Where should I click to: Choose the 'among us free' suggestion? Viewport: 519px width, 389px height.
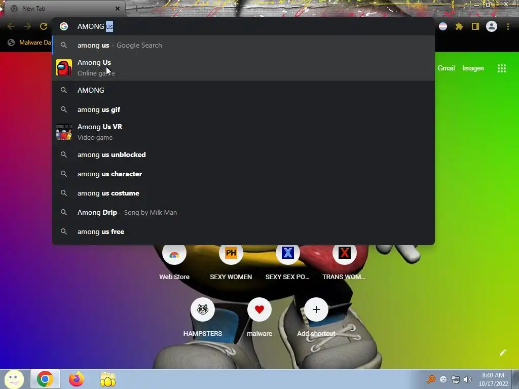[x=243, y=231]
